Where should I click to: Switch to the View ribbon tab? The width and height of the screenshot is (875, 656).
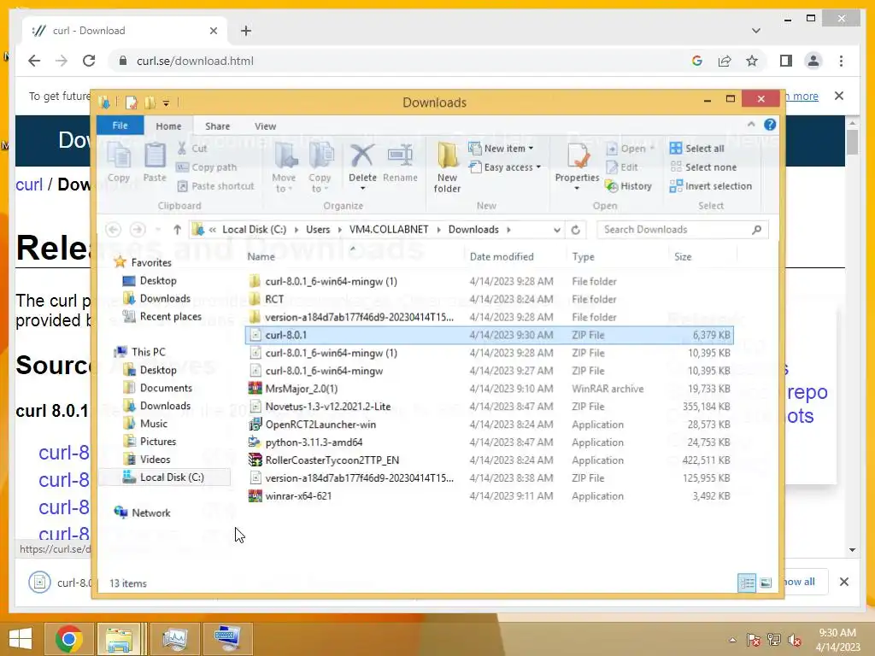[265, 126]
